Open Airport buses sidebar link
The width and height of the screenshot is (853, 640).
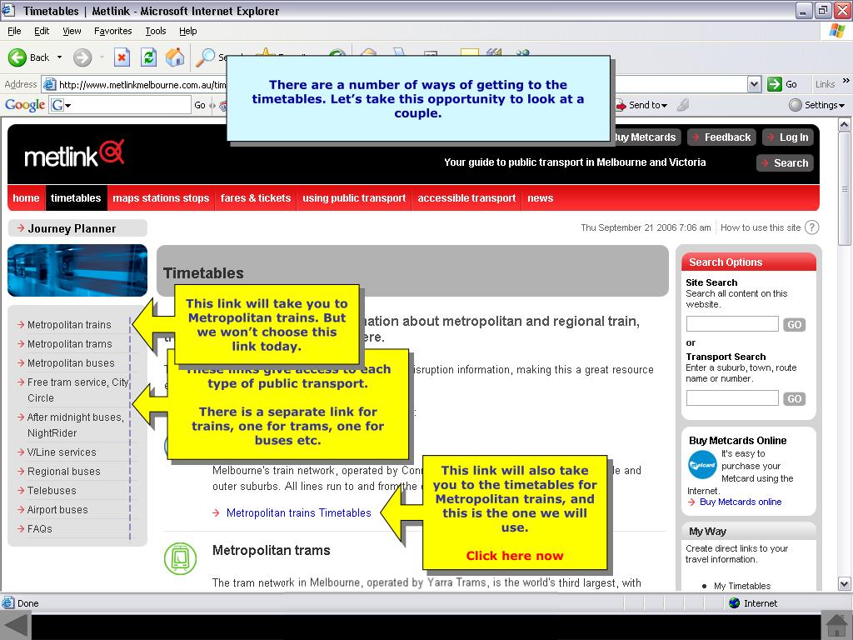tap(57, 509)
